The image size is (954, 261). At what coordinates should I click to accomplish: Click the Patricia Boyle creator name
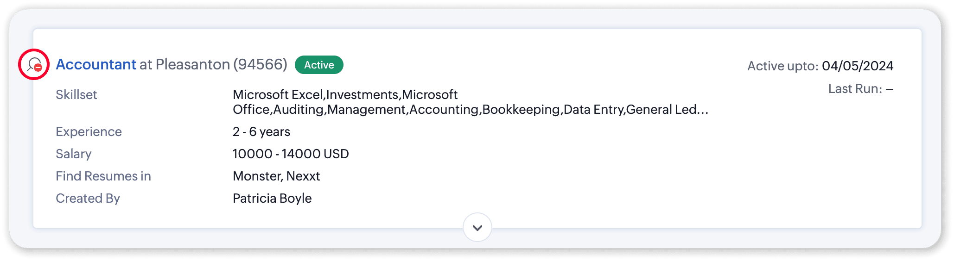[272, 199]
